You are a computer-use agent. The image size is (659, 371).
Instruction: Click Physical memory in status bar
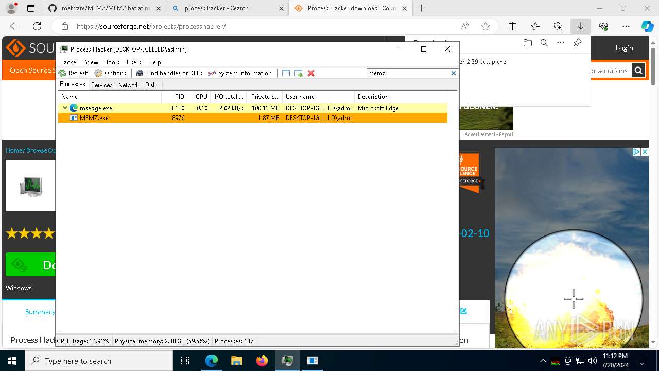(162, 341)
